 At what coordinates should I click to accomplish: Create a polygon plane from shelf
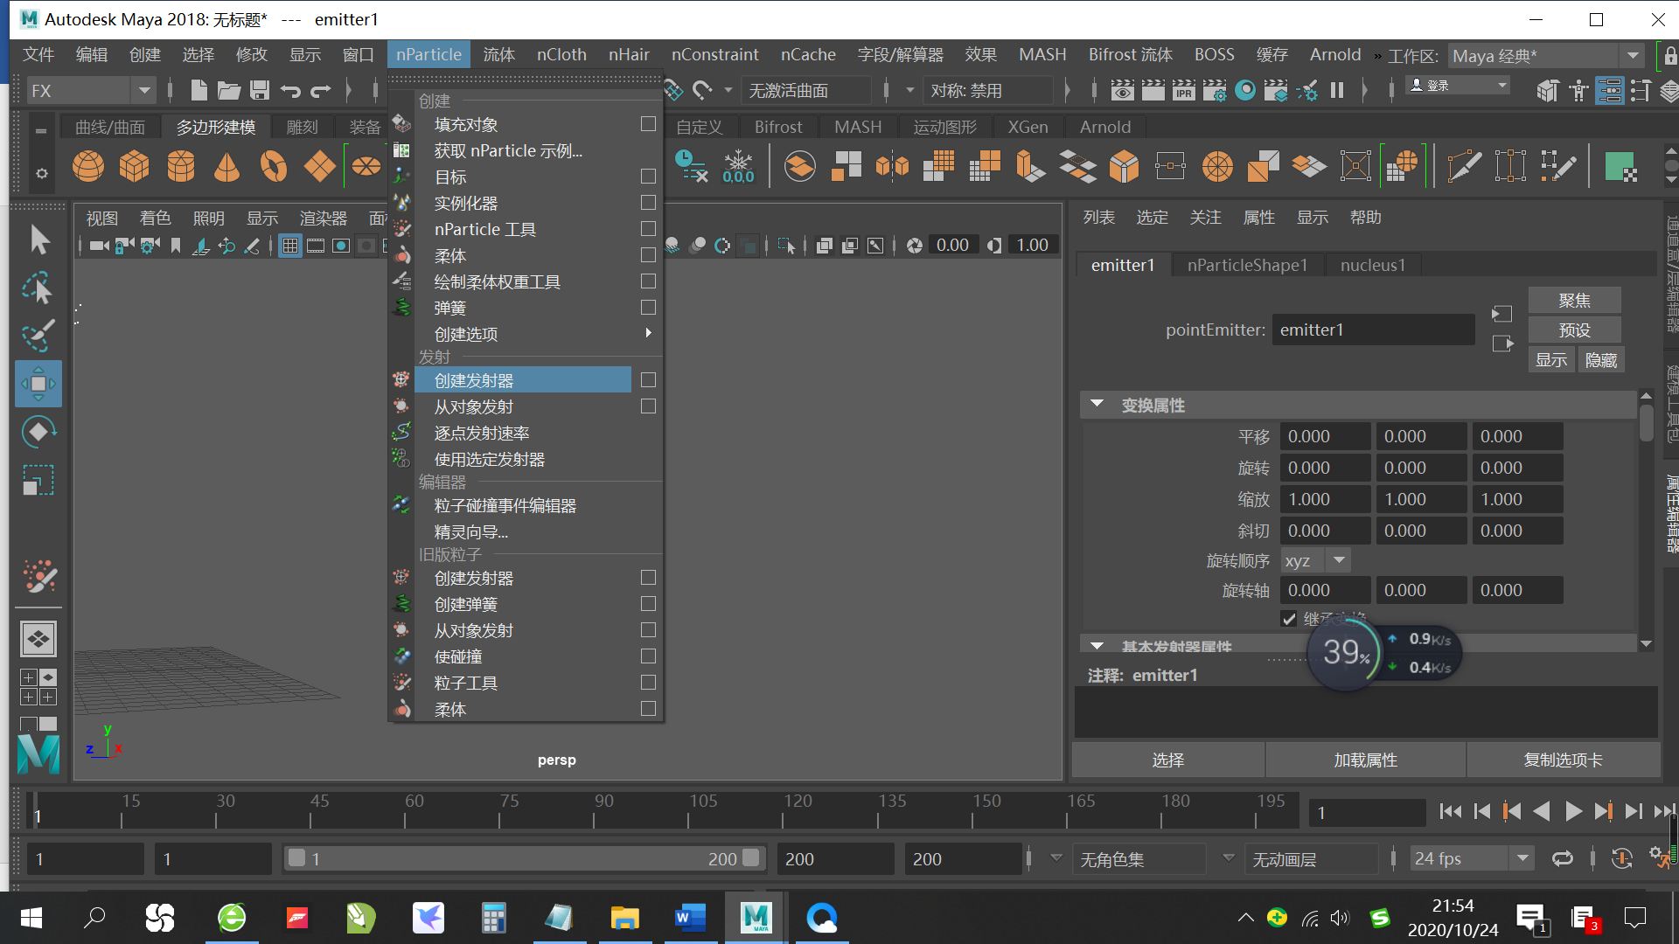click(x=319, y=166)
